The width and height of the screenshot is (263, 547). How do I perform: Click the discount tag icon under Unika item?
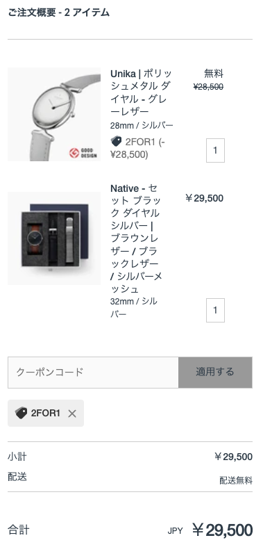[116, 141]
